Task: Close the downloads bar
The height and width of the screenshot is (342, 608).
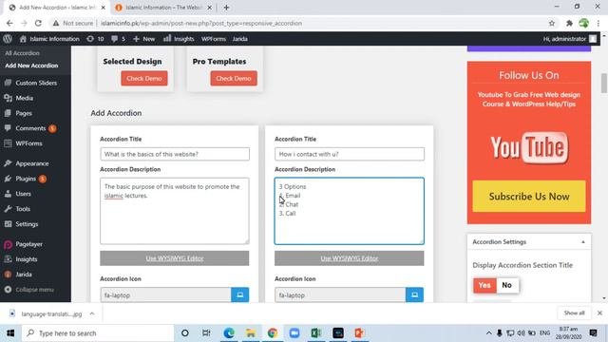Action: coord(599,313)
